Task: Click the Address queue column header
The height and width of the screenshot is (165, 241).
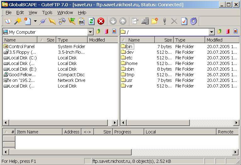Action: pos(72,132)
